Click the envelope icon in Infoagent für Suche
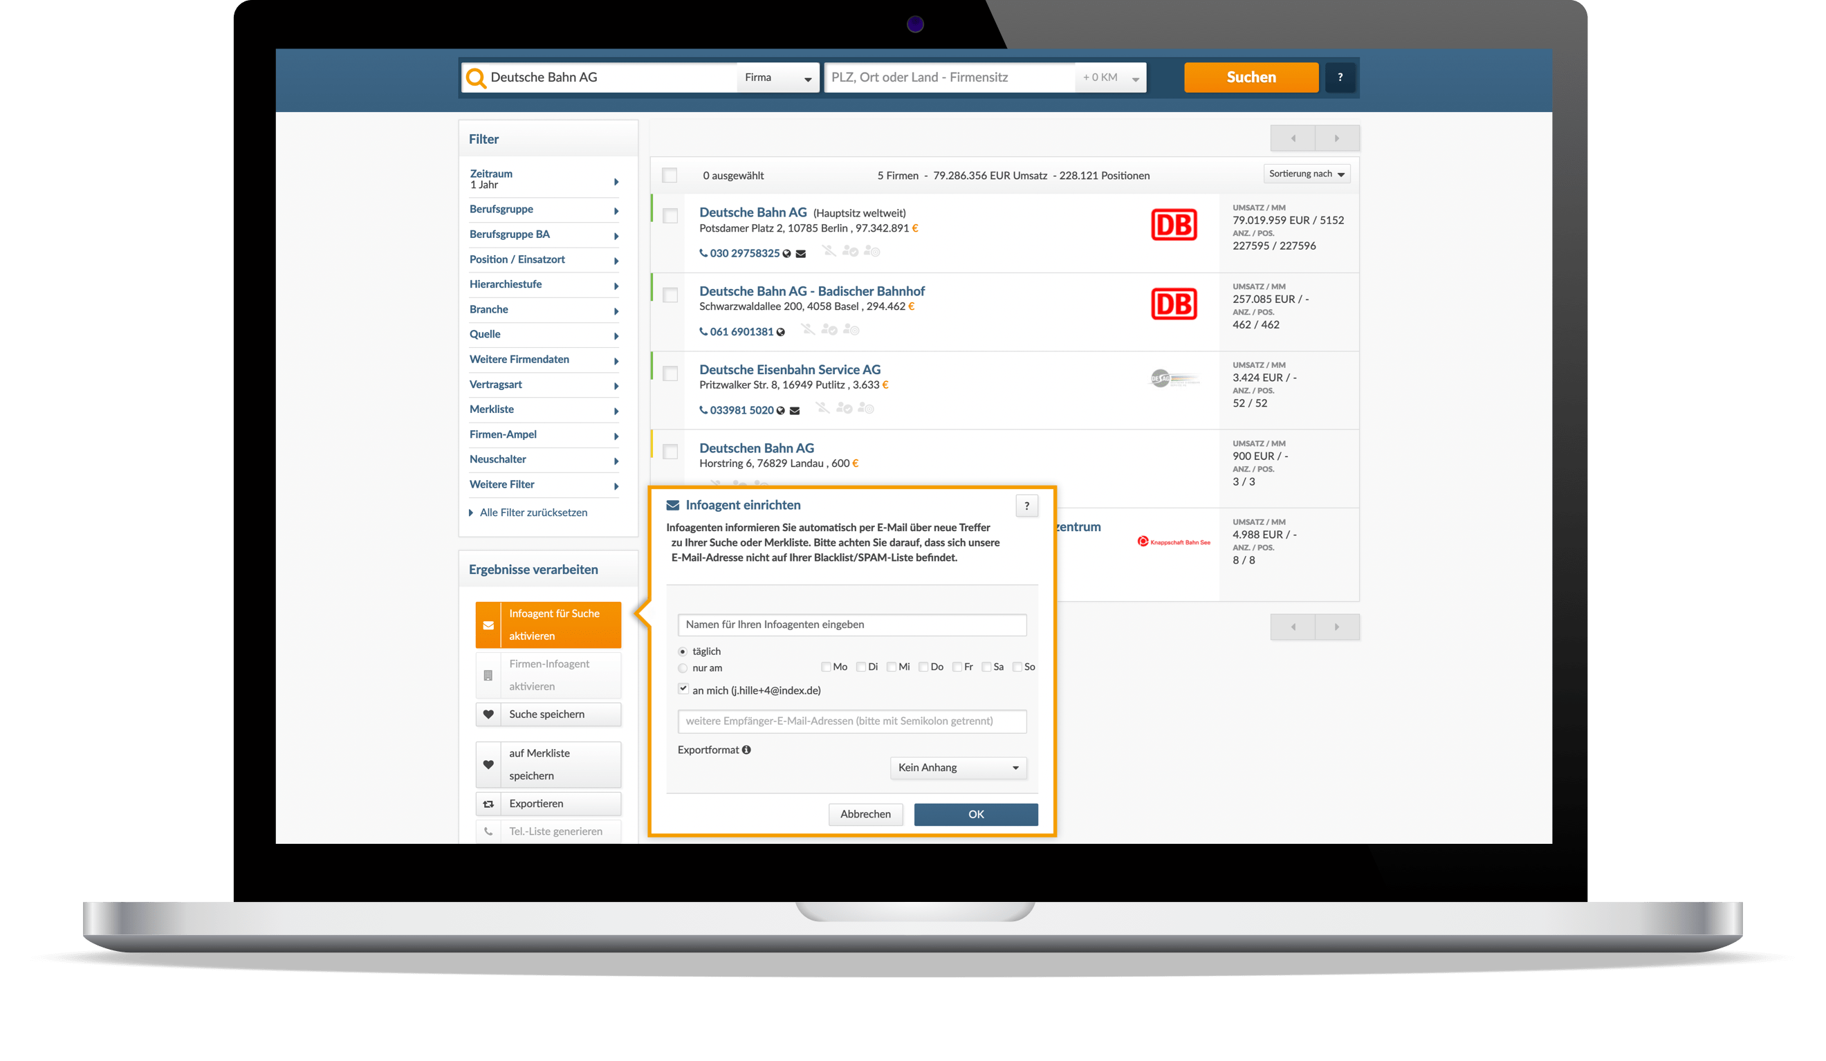The width and height of the screenshot is (1826, 1061). click(489, 625)
